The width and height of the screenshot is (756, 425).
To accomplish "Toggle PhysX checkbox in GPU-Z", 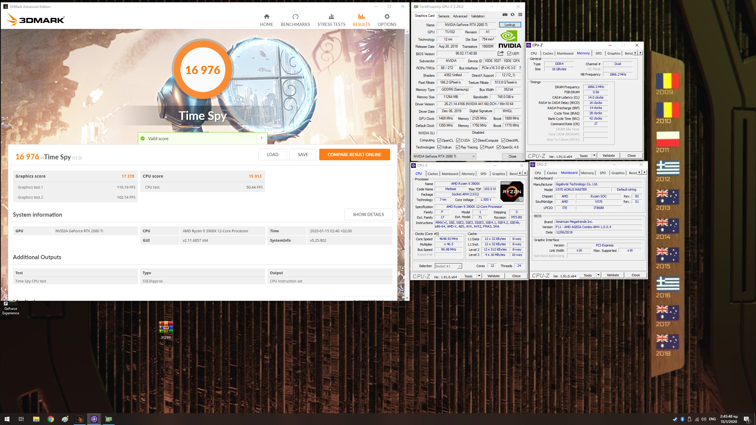I will 482,147.
